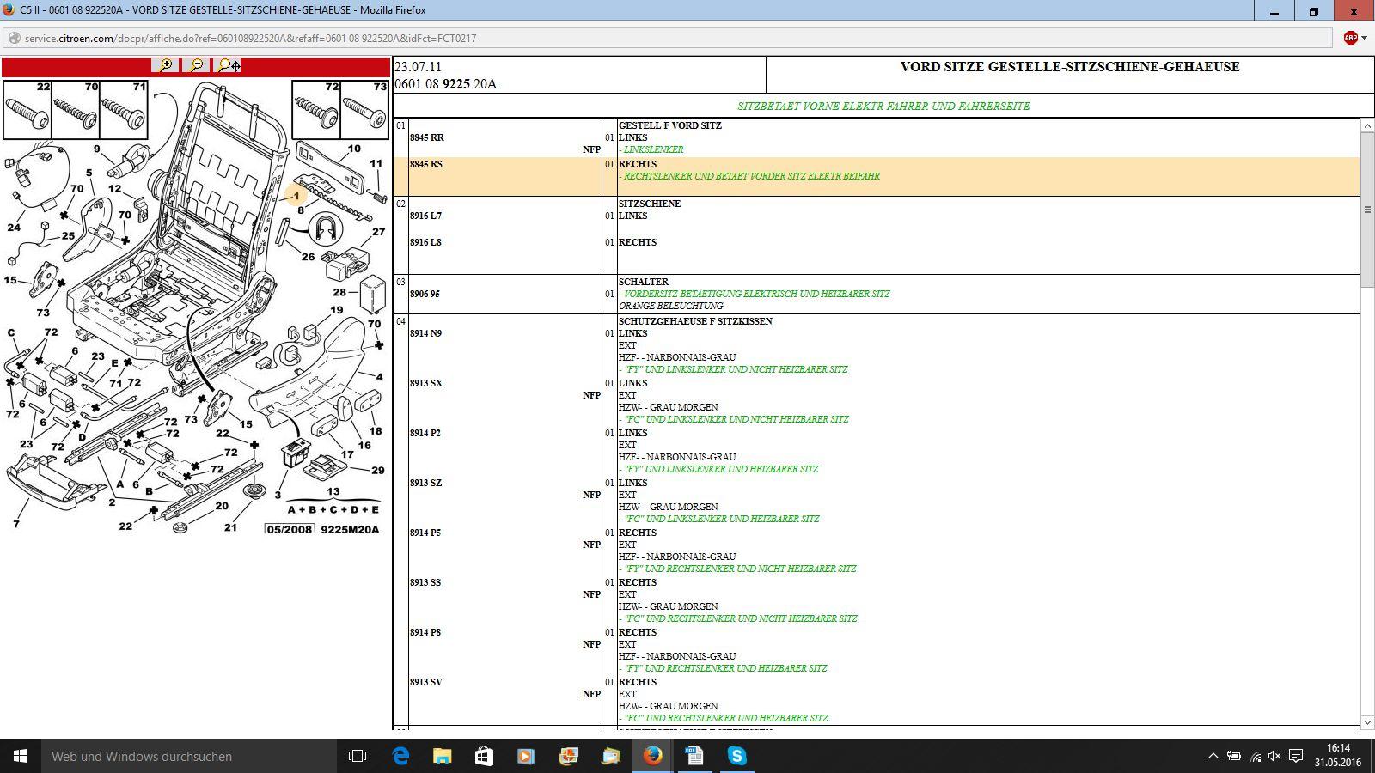Screen dimensions: 1375x773
Task: Click the green SITZBETAET VORNE ELEKTR subtitle
Action: pyautogui.click(x=883, y=107)
